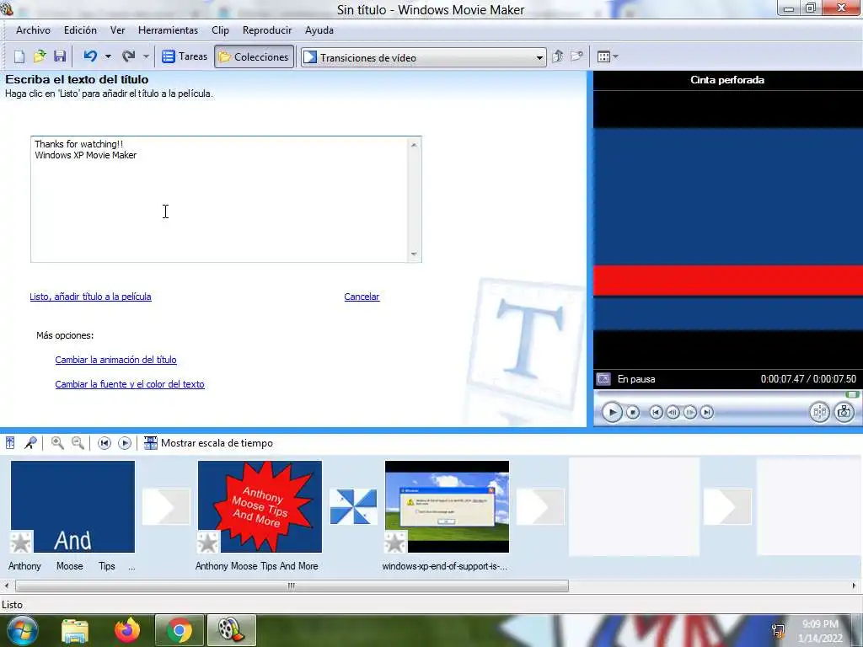Click 'Listo, añadir título a la película'
Image resolution: width=863 pixels, height=647 pixels.
[x=90, y=297]
